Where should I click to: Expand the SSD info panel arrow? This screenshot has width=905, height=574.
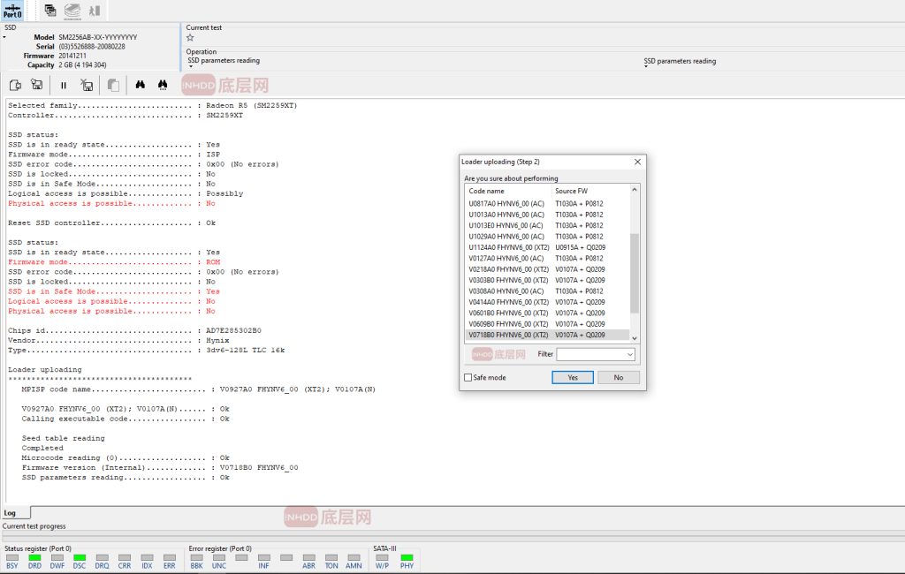(x=4, y=37)
